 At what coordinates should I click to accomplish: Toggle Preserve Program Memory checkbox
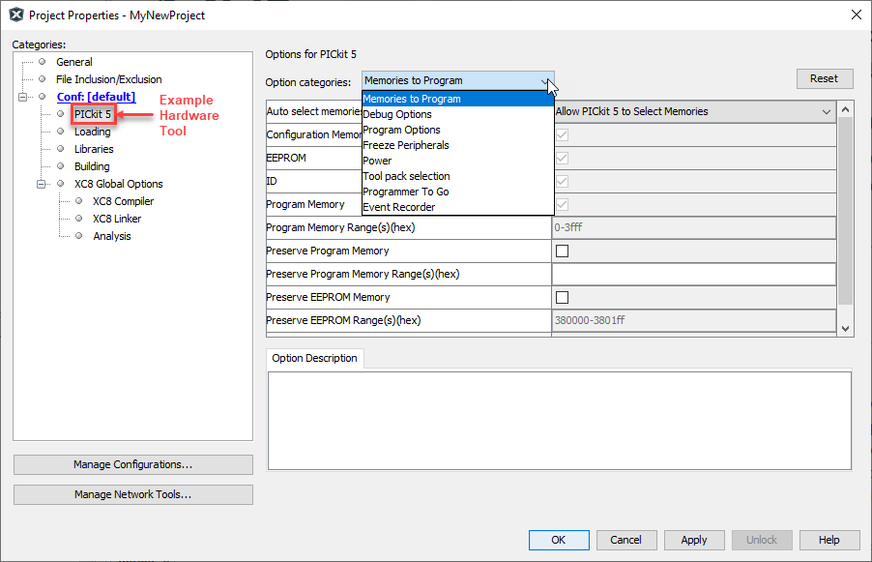tap(562, 251)
